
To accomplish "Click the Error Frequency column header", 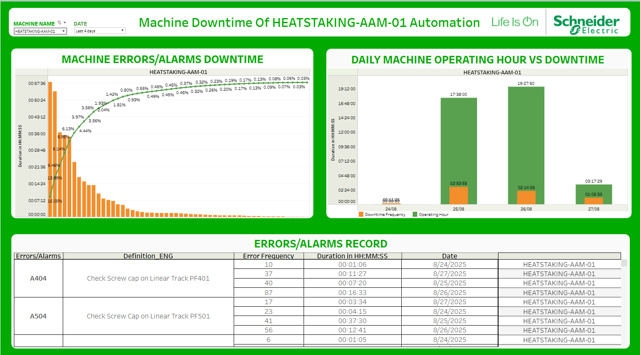I will click(x=269, y=256).
